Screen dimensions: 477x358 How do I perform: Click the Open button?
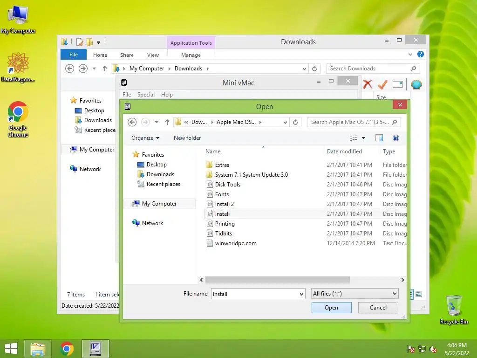331,308
